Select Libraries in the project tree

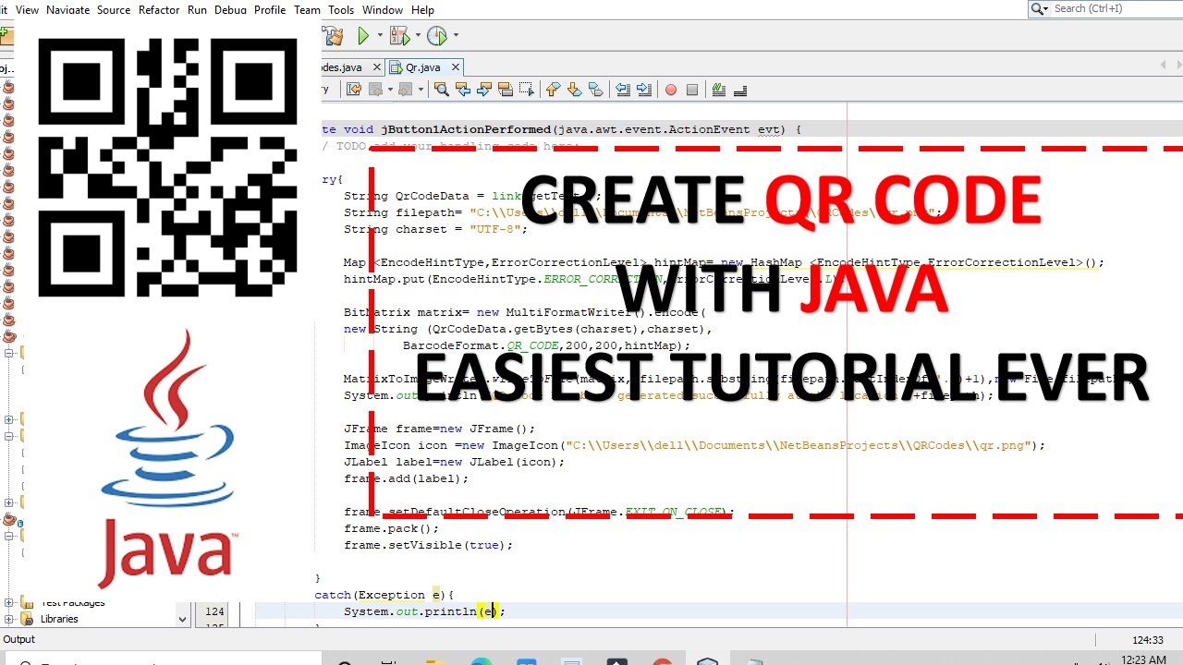tap(59, 619)
